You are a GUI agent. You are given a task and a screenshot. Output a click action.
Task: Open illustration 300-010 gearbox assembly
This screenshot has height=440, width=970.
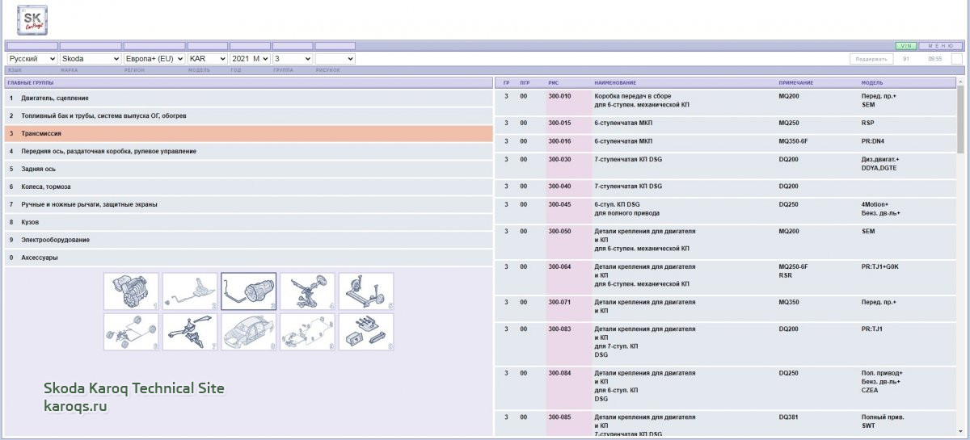click(x=559, y=96)
